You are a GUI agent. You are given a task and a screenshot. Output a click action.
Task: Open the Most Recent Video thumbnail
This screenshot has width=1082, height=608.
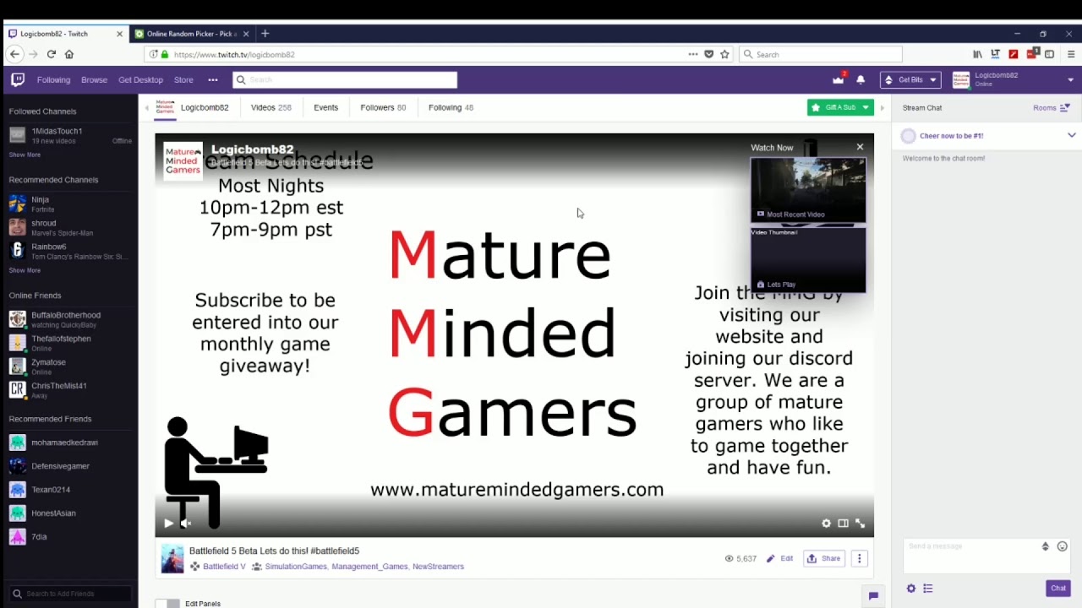pyautogui.click(x=808, y=190)
